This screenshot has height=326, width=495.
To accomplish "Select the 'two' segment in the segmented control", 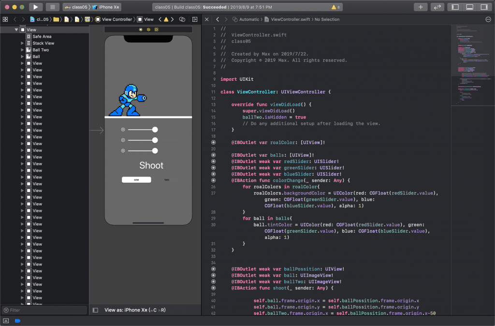I will tap(167, 180).
